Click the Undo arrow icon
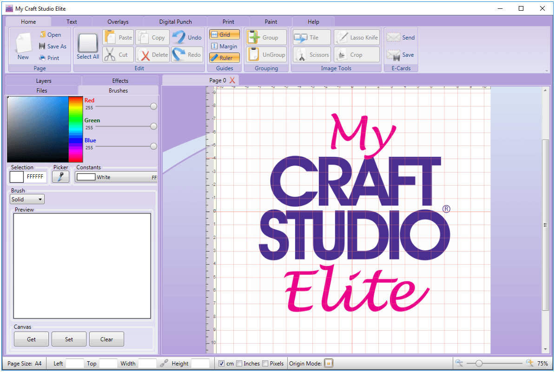555x372 pixels. coord(179,37)
